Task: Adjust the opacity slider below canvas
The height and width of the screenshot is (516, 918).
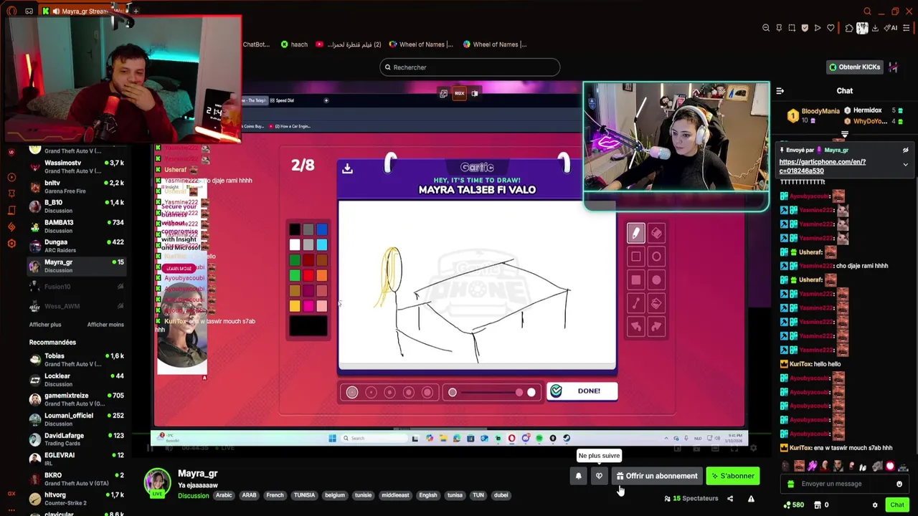Action: tap(491, 392)
